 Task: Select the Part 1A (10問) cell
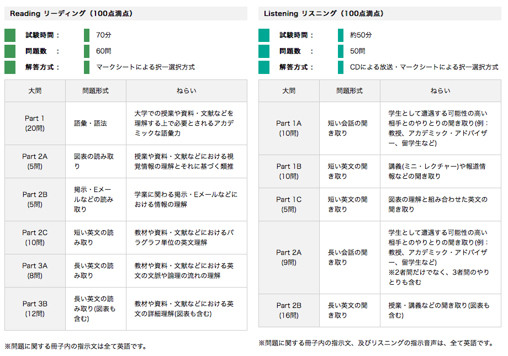(289, 128)
